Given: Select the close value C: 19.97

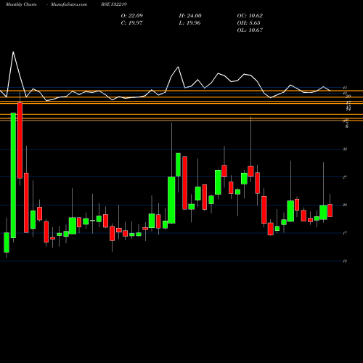Looking at the screenshot, I should (x=131, y=23).
